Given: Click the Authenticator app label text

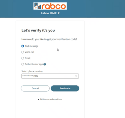Looking at the screenshot, I should coord(34,64).
